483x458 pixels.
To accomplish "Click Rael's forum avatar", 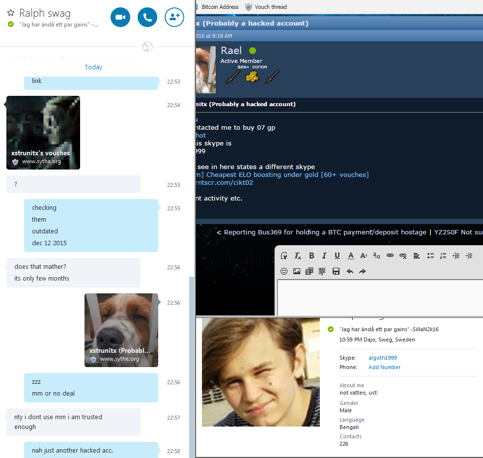I will [206, 70].
